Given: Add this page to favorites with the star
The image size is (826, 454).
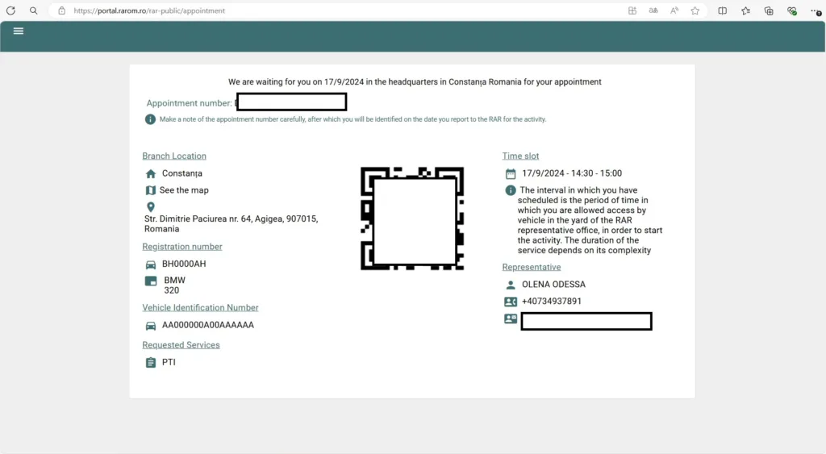Looking at the screenshot, I should click(695, 10).
